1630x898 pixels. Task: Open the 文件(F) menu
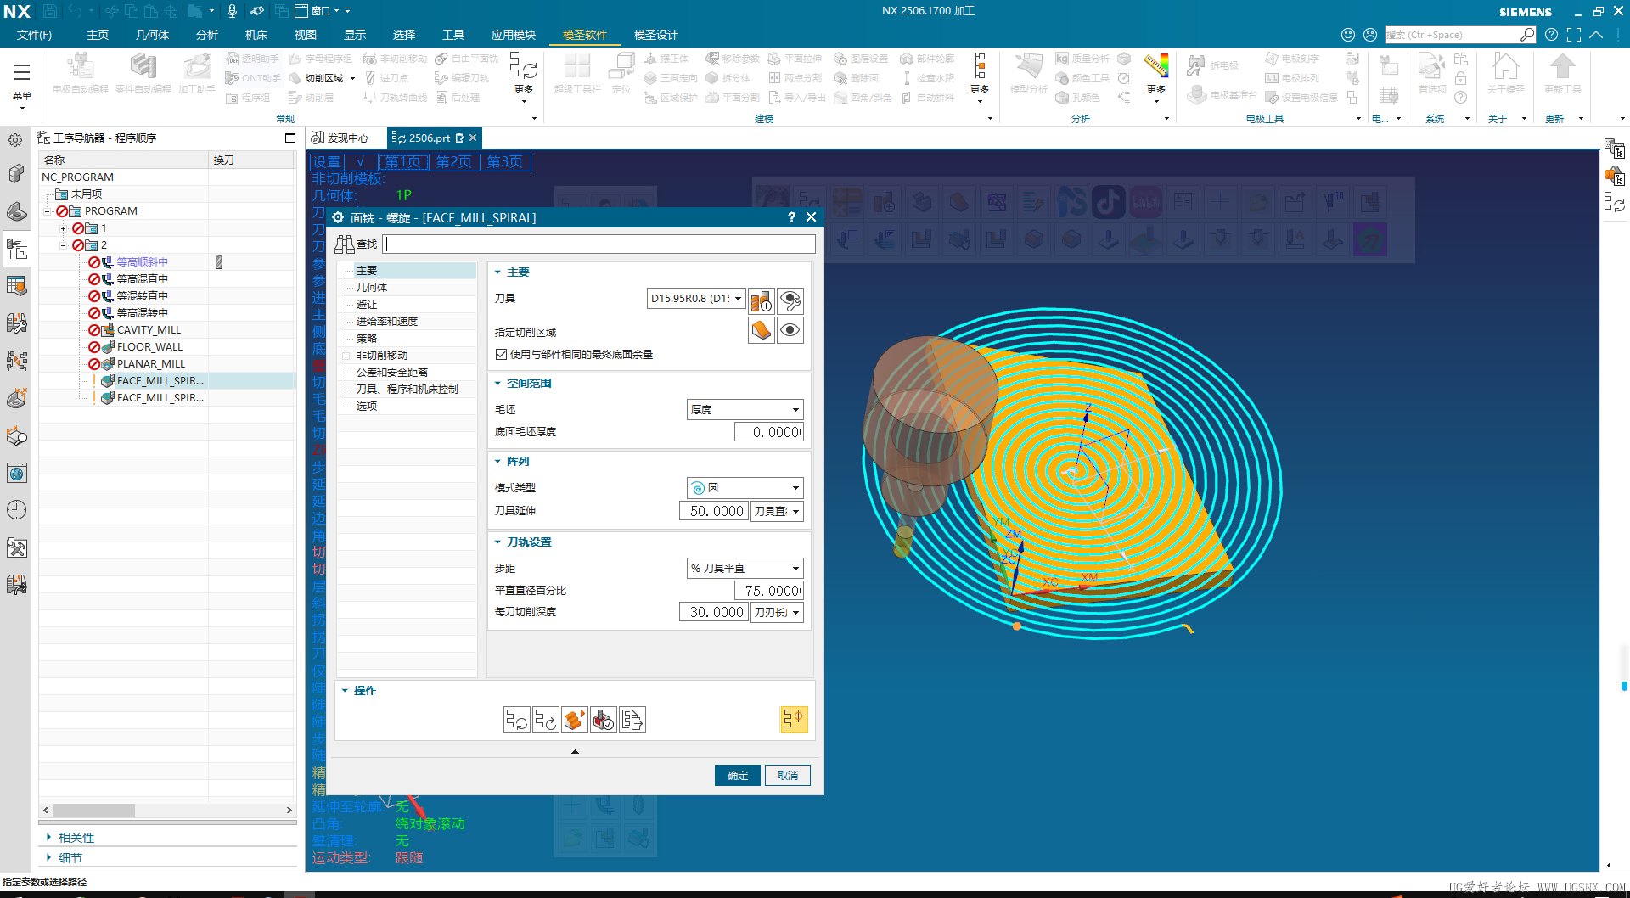coord(34,35)
